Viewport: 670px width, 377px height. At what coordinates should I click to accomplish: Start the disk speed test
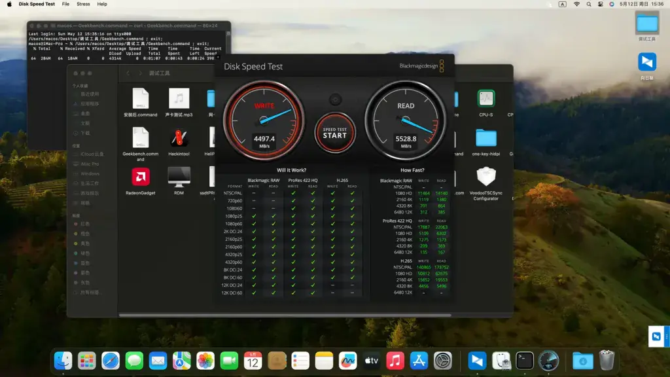click(335, 133)
